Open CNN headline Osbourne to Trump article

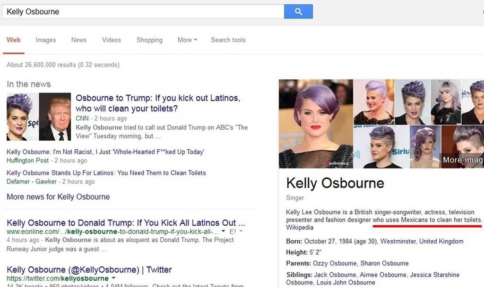coord(158,103)
